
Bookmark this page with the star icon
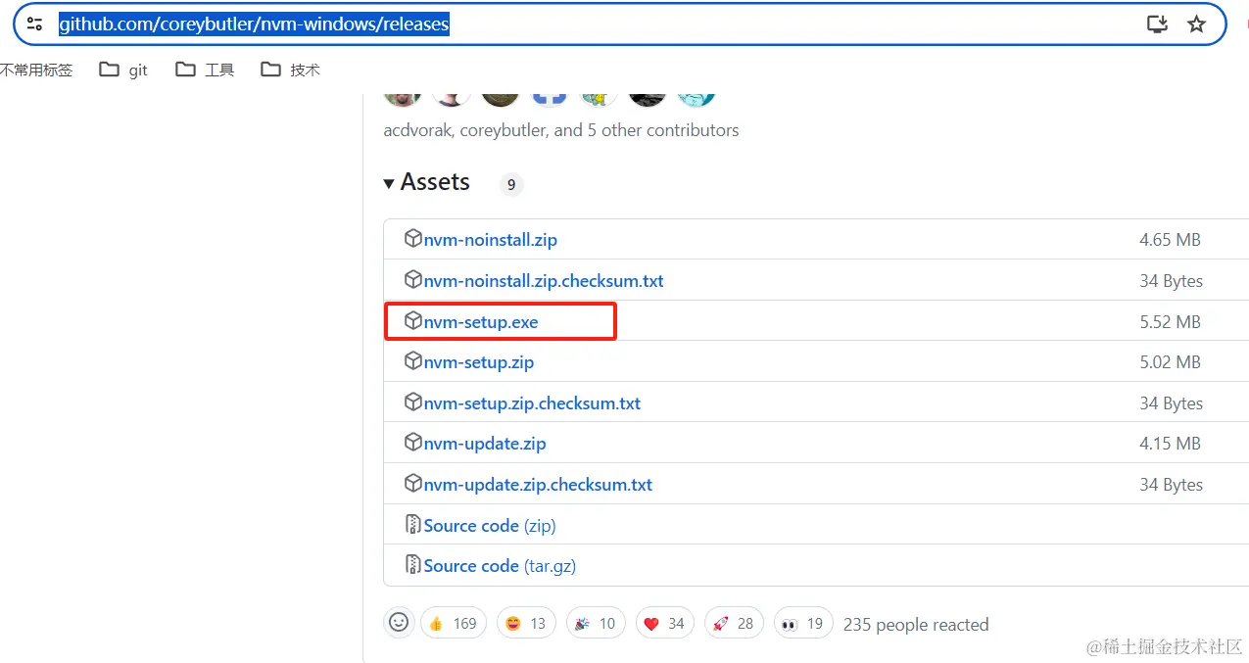tap(1196, 24)
